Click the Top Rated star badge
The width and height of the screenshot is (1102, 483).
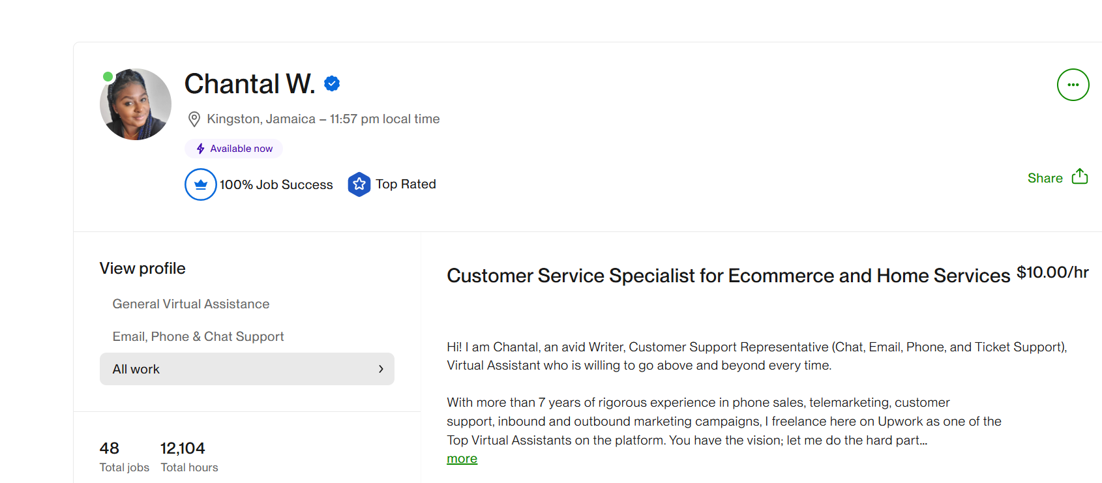pyautogui.click(x=359, y=184)
